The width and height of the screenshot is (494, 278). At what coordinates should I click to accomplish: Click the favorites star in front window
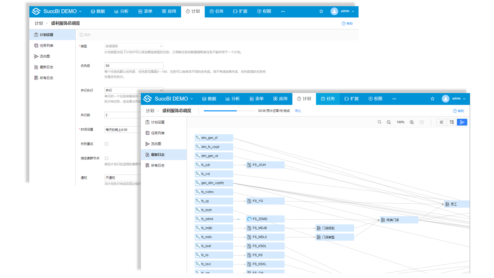433,99
